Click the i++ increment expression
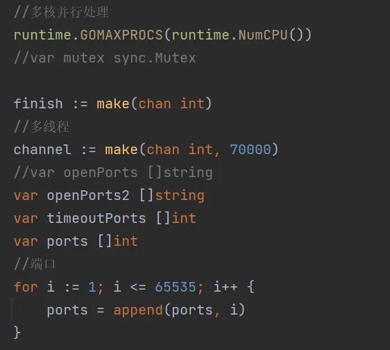 coord(226,287)
